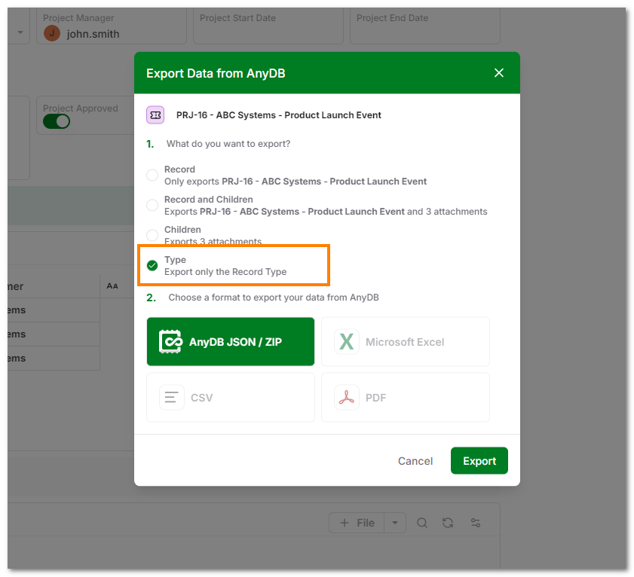634x577 pixels.
Task: Click the record type ticket icon
Action: tap(155, 115)
